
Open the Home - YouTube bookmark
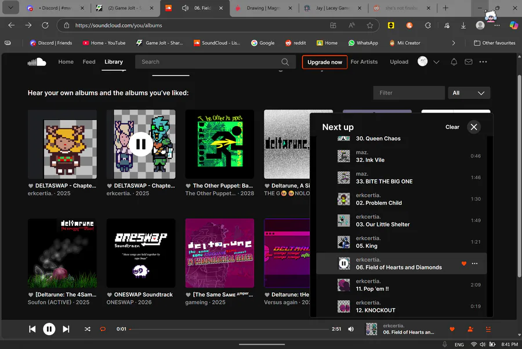pos(104,43)
